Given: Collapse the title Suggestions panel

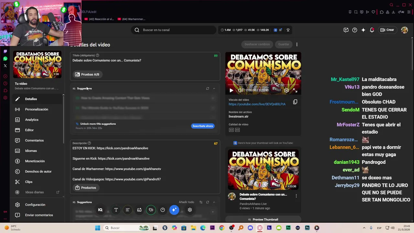Looking at the screenshot, I should [x=214, y=88].
